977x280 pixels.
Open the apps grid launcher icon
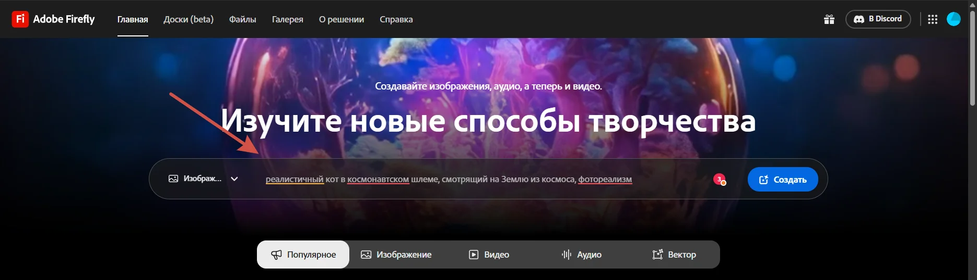tap(932, 19)
